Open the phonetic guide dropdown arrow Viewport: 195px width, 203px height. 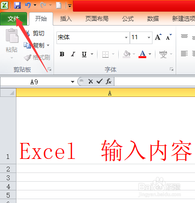(171, 54)
